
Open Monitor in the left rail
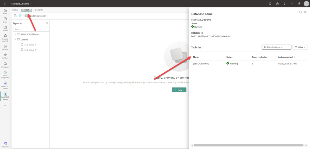click(5, 48)
